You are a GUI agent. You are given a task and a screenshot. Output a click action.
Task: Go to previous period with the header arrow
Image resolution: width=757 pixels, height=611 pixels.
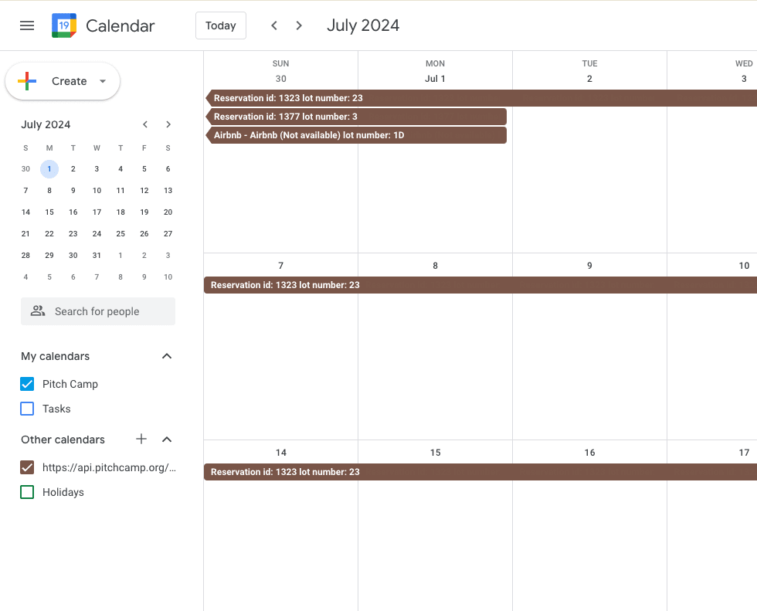[274, 25]
